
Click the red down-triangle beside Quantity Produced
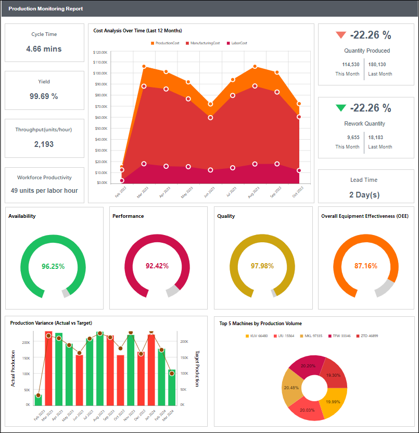click(x=340, y=35)
